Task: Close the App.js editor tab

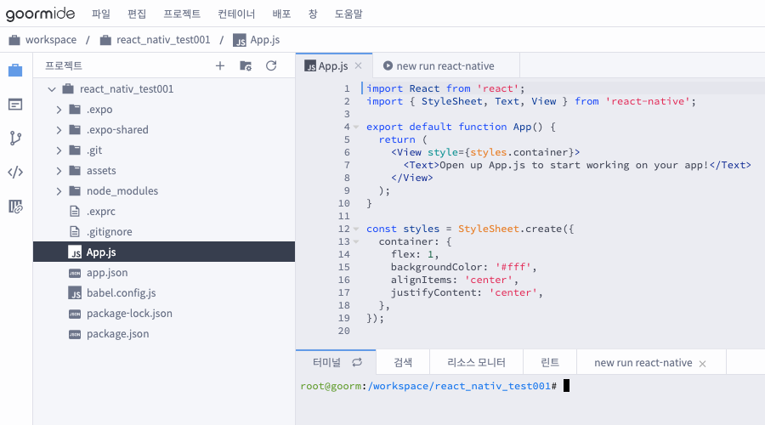Action: 358,65
